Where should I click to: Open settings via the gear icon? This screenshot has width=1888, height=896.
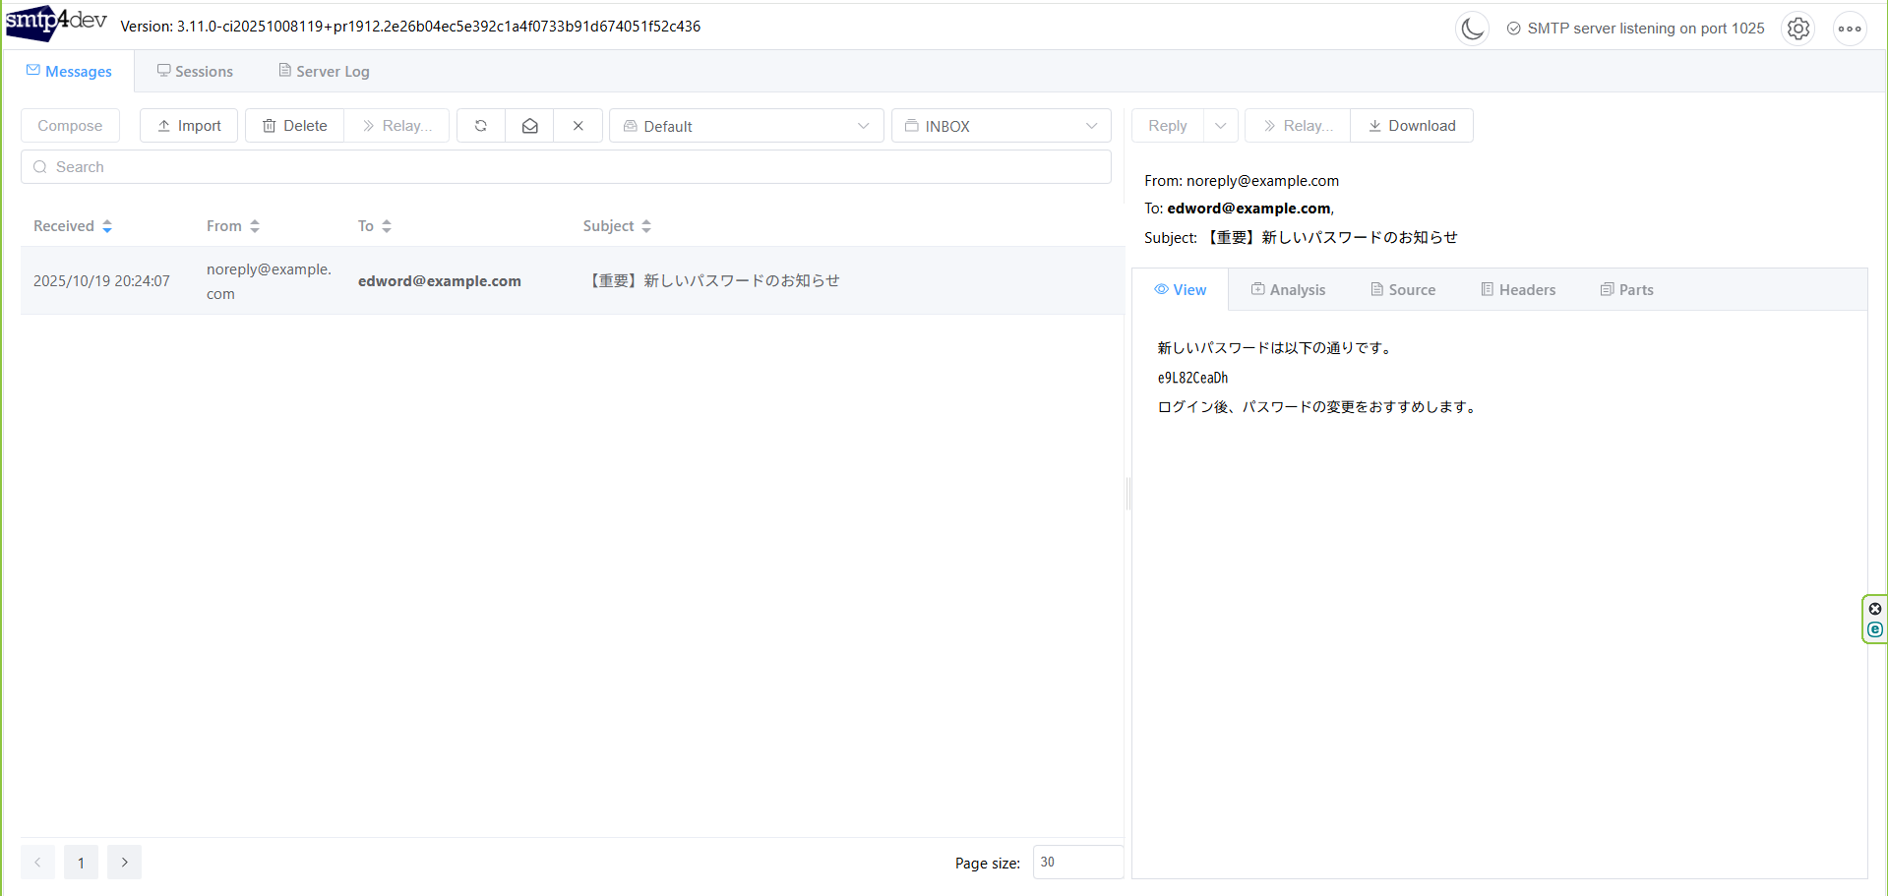(x=1798, y=29)
